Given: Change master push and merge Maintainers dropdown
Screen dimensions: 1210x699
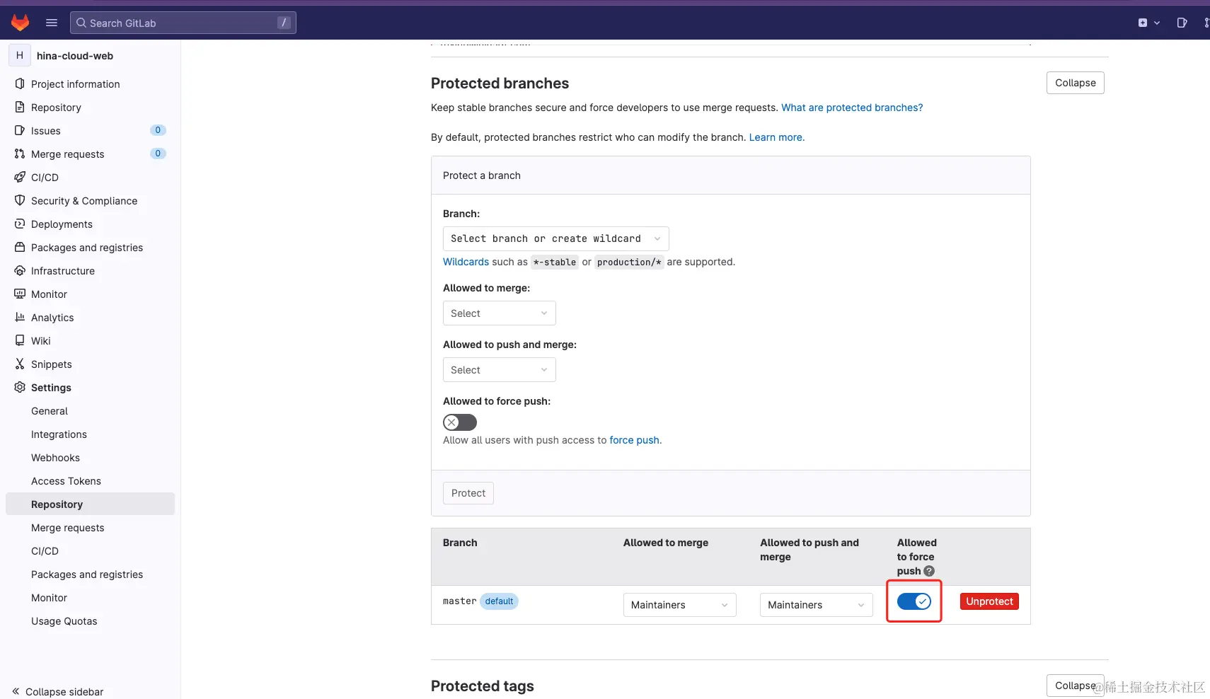Looking at the screenshot, I should [816, 605].
